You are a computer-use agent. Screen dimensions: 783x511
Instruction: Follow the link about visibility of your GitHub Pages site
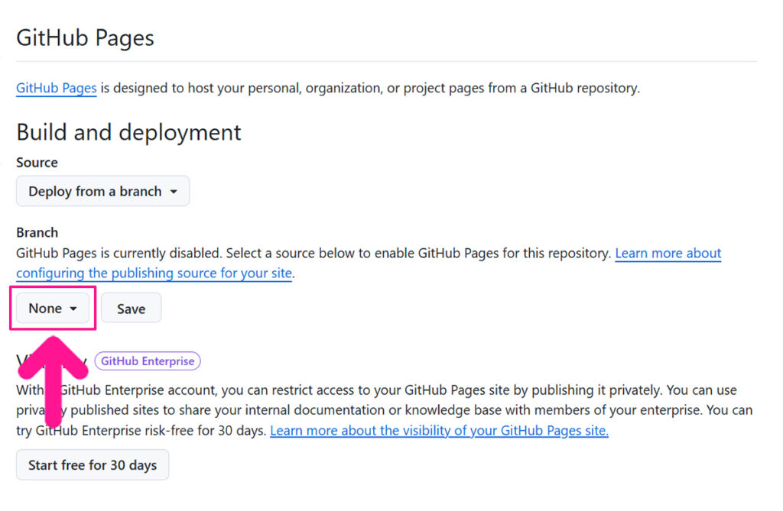point(439,430)
